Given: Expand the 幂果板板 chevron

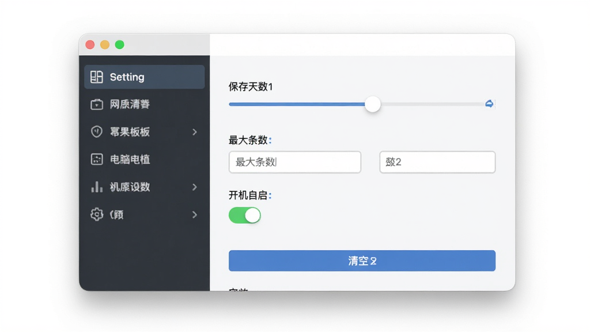Looking at the screenshot, I should [x=195, y=132].
